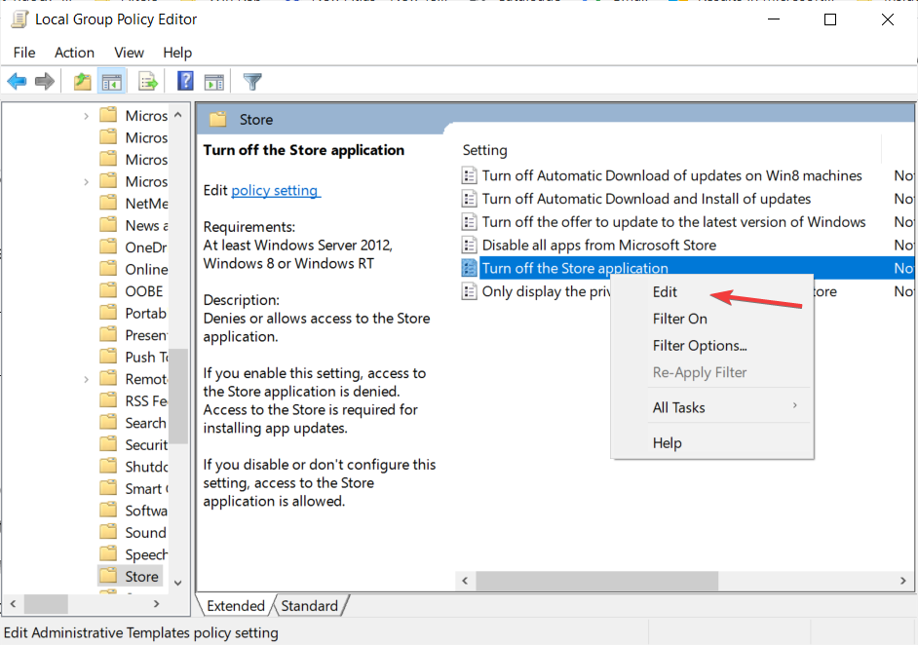Click the tree pane scroll left arrow
Image resolution: width=918 pixels, height=645 pixels.
(x=13, y=603)
